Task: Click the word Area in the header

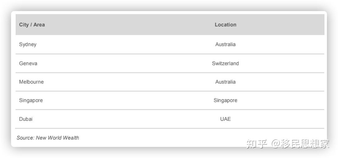Action: pos(39,25)
